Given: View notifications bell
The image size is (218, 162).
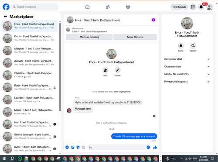Looking at the screenshot, I should point(201,7).
